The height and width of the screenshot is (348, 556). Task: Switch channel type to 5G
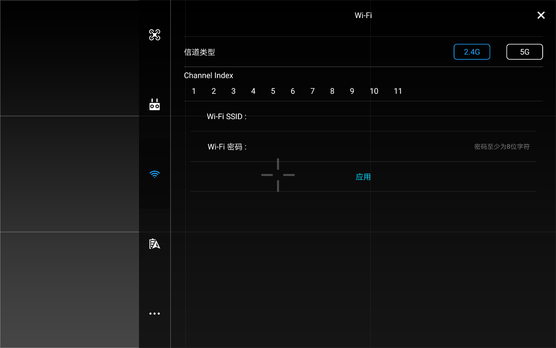524,52
